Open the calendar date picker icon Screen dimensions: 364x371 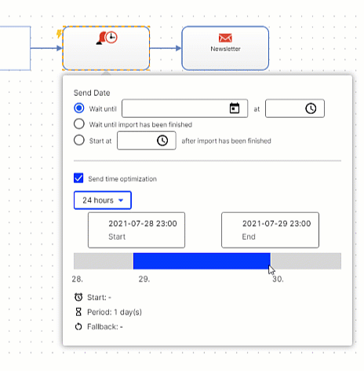point(235,108)
